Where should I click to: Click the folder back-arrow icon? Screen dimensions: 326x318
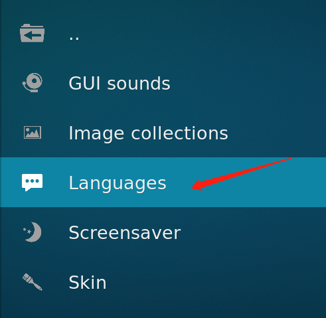(33, 33)
